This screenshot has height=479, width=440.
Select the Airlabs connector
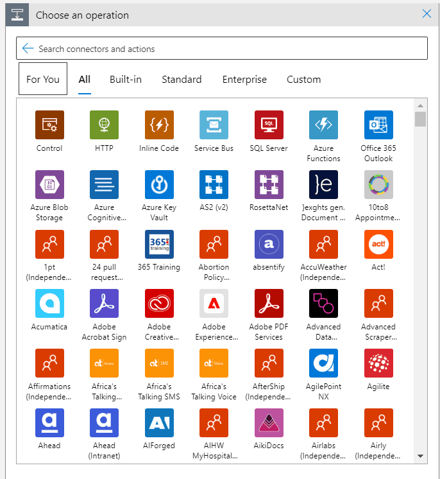(x=323, y=422)
